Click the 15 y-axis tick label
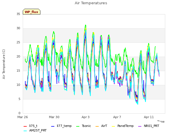The height and width of the screenshot is (136, 182). 18,71
